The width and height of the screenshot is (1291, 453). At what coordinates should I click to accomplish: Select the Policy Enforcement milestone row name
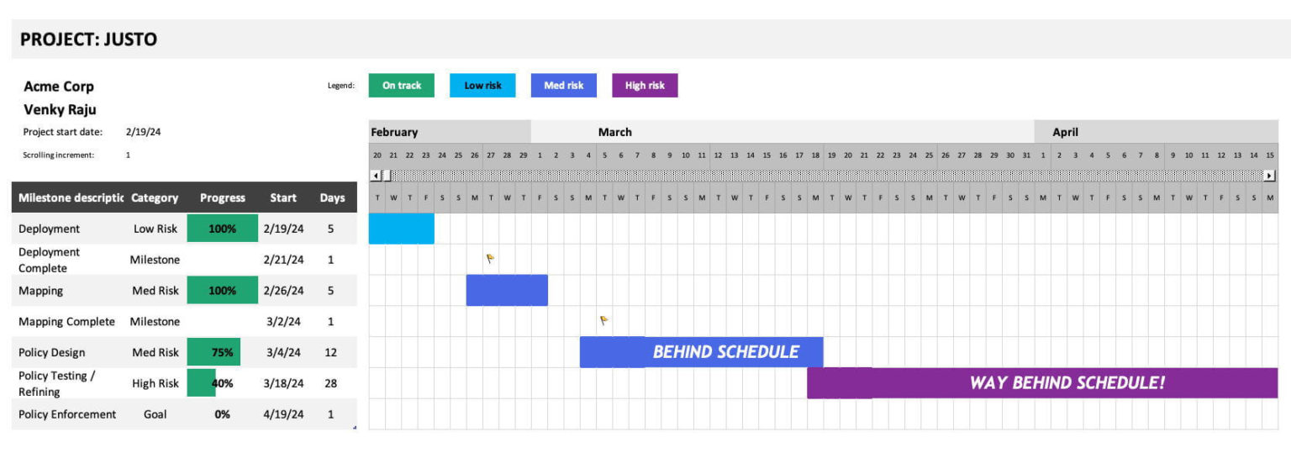pos(67,414)
